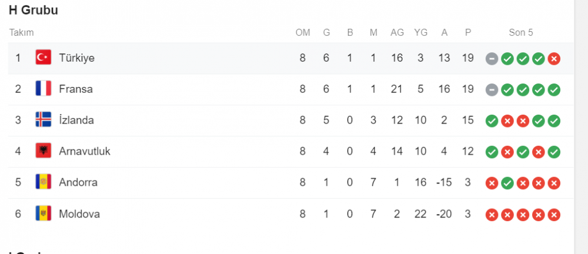Open the Türkiye team link

tap(76, 58)
